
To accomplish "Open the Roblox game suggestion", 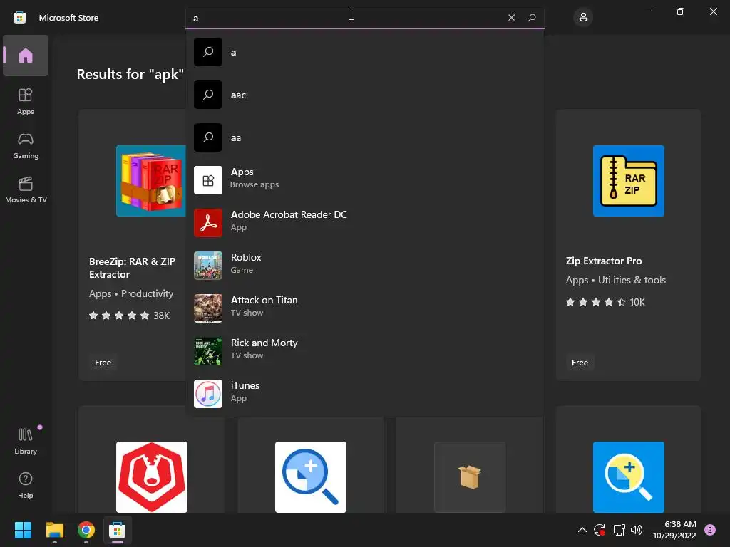I will pos(364,266).
